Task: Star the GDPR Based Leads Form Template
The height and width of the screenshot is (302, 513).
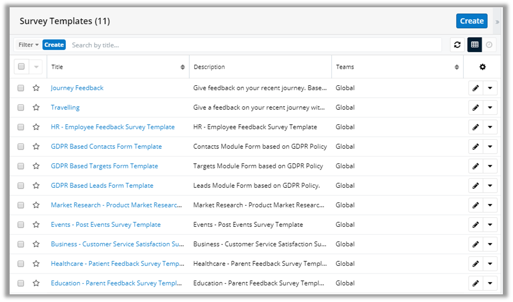Action: point(36,185)
